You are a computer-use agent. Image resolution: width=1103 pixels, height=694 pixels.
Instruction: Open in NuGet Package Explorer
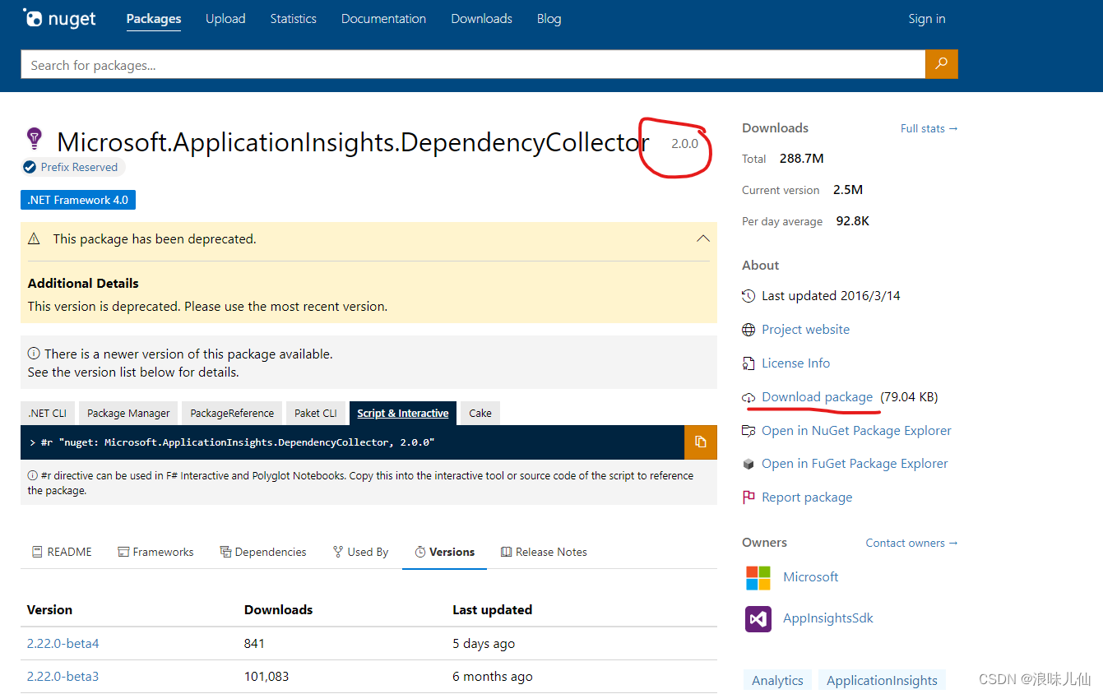click(x=856, y=431)
